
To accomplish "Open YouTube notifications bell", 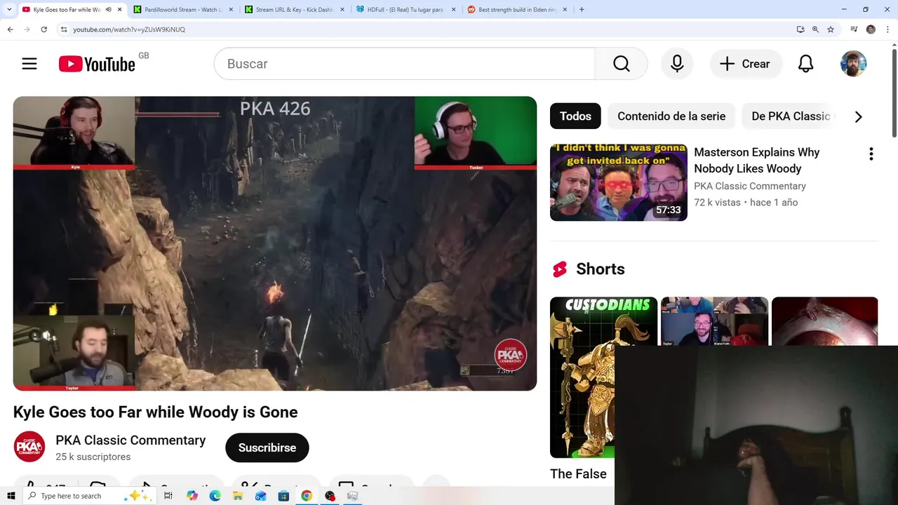I will [806, 64].
